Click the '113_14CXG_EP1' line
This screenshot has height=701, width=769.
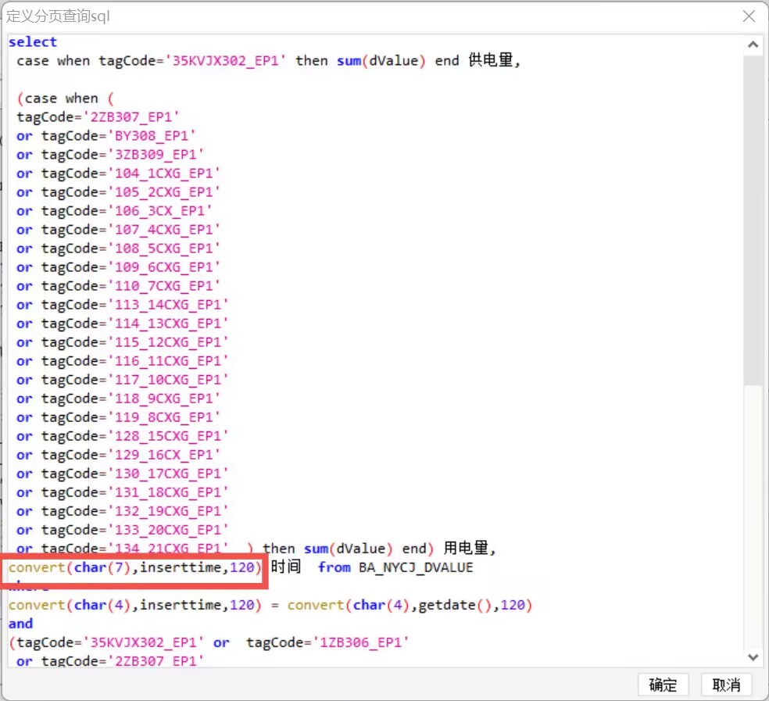point(123,305)
